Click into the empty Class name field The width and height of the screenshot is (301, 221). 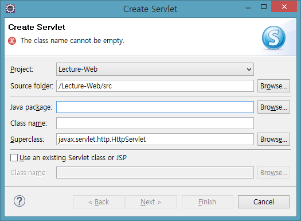pos(155,123)
